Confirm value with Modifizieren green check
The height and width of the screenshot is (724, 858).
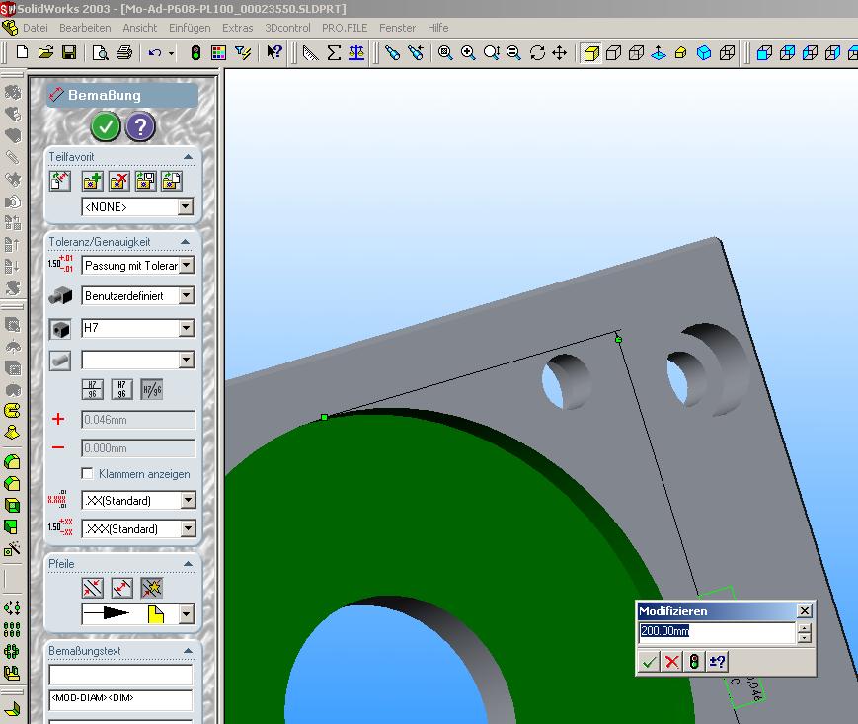[649, 662]
